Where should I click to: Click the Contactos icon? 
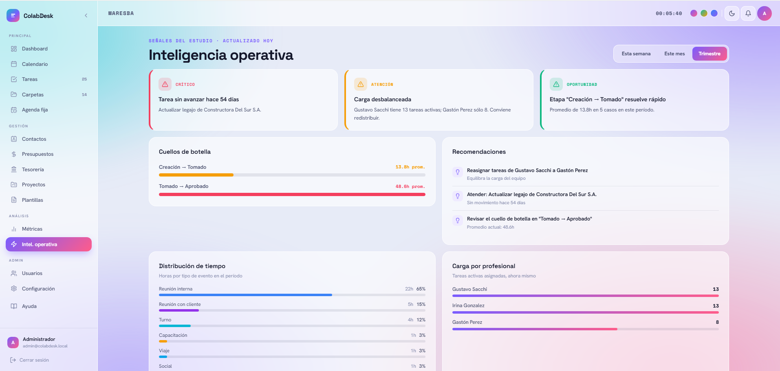click(x=14, y=139)
